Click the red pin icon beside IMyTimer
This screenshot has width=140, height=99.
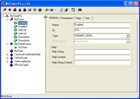[12, 19]
